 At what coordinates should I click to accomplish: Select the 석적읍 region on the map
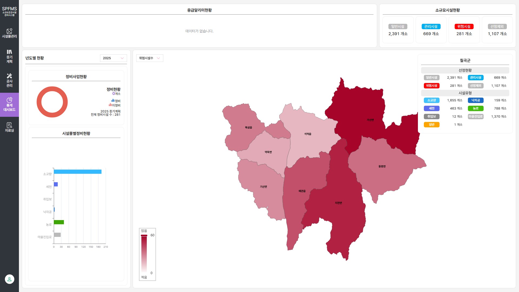tap(308, 134)
